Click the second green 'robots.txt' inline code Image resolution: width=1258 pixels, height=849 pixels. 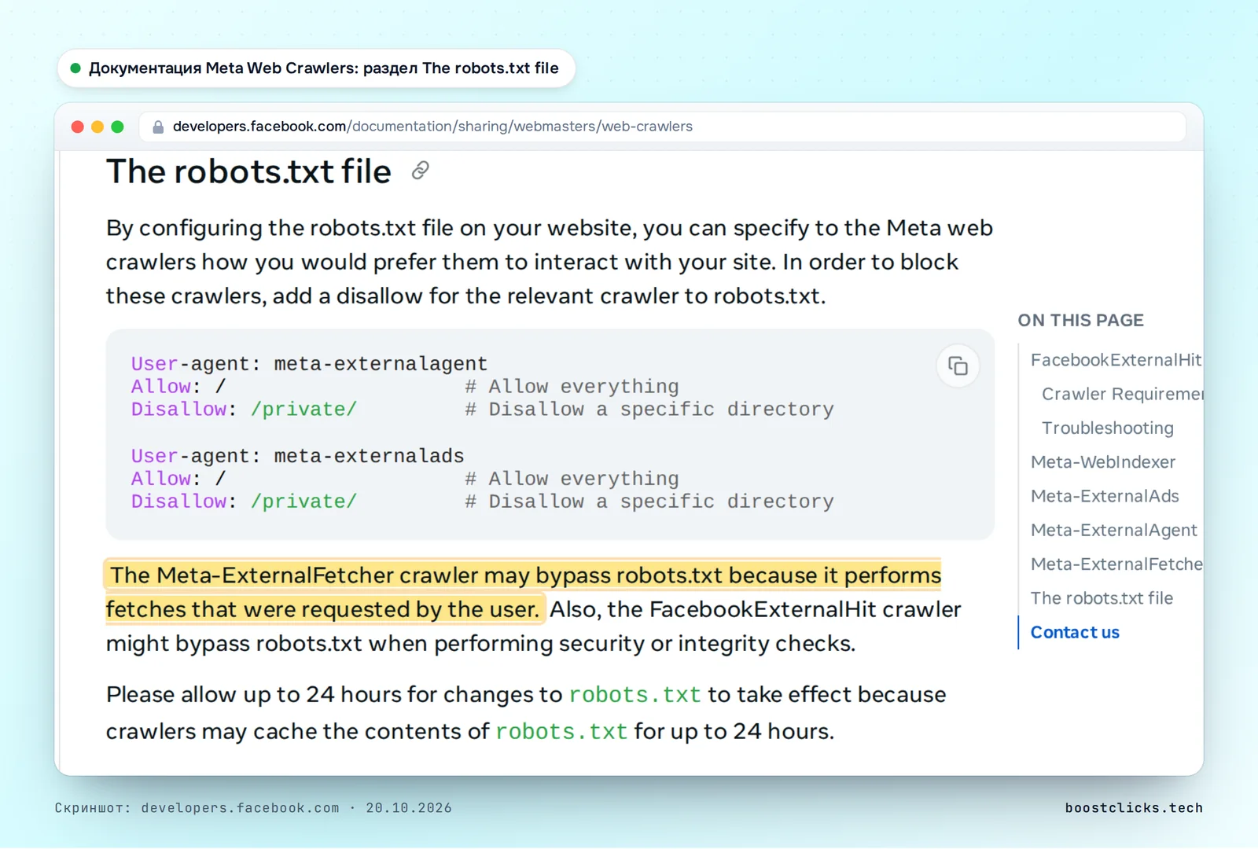point(561,732)
